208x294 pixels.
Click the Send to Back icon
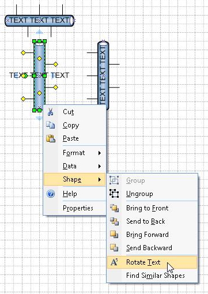(114, 221)
